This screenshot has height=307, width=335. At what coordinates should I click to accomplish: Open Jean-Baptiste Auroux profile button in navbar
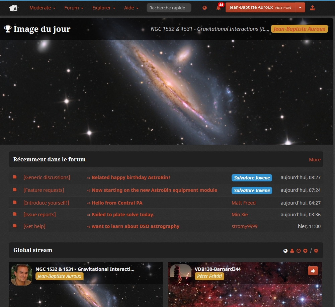click(x=260, y=7)
